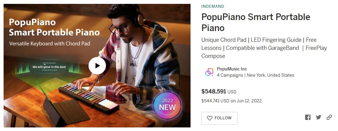338x131 pixels.
Task: Share campaign via Twitter icon
Action: point(318,117)
